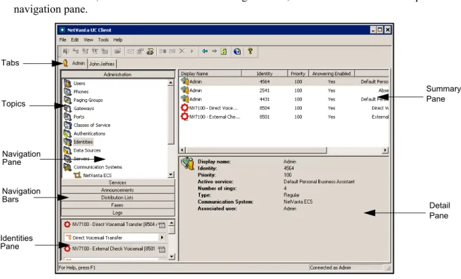Screen dimensions: 461x279
Task: Expand the Services navigation bar
Action: [x=118, y=183]
